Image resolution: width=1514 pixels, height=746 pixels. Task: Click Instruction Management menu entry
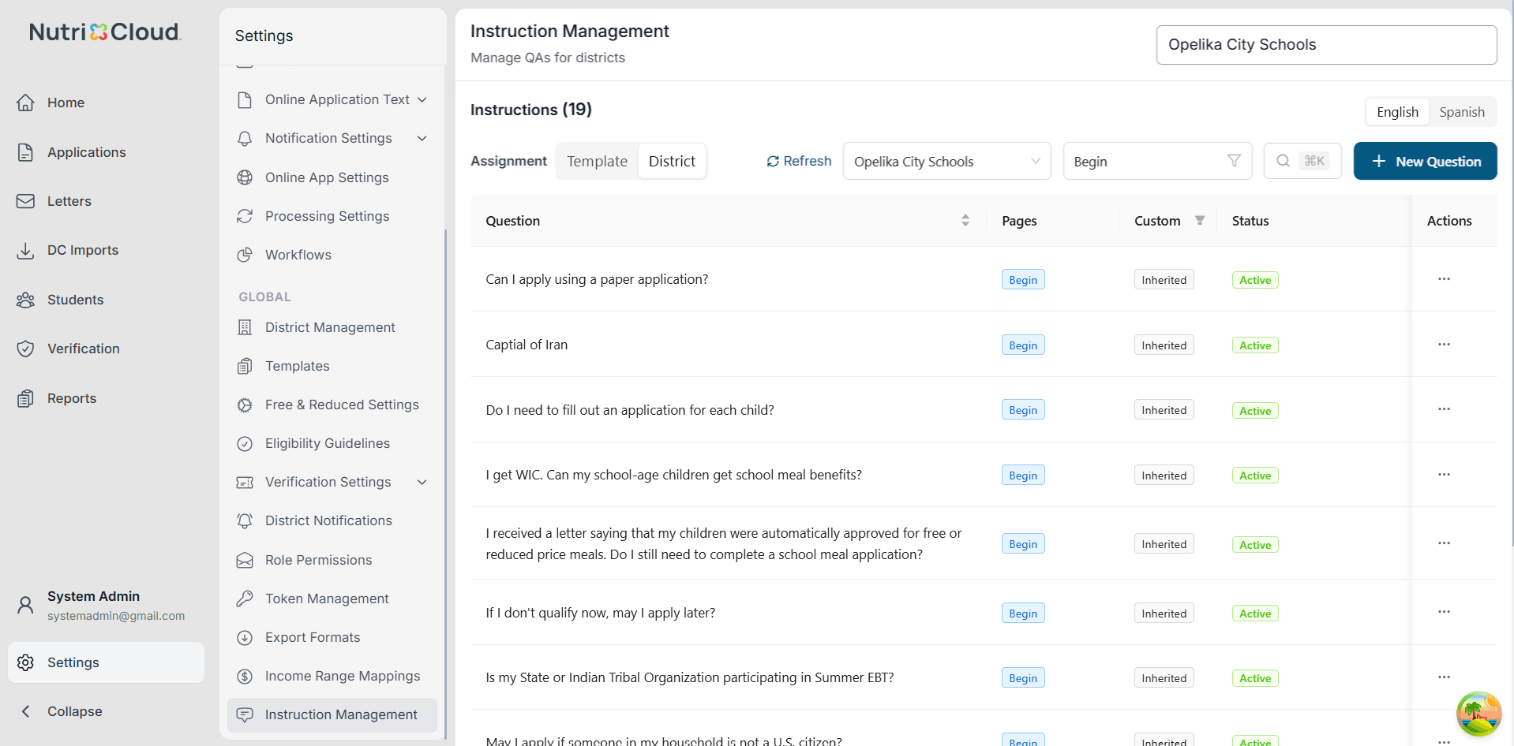[332, 714]
